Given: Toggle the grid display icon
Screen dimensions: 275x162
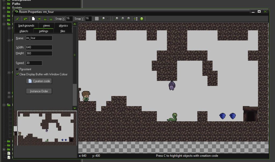Looking at the screenshot, I should (96, 19).
